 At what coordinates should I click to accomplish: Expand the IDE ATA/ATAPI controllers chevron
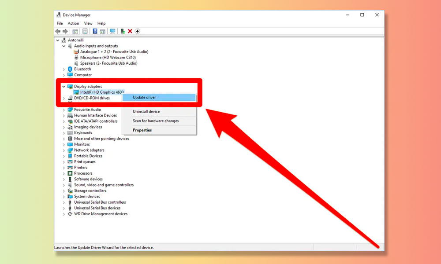point(64,121)
